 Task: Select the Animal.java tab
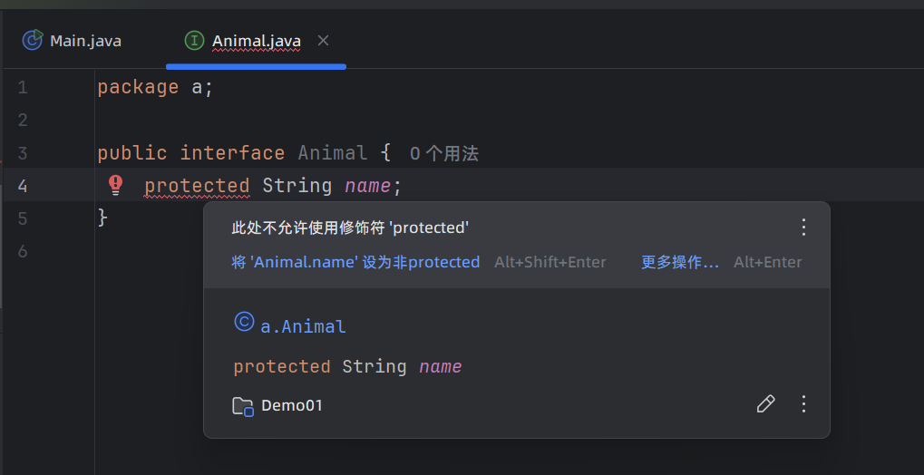coord(256,41)
